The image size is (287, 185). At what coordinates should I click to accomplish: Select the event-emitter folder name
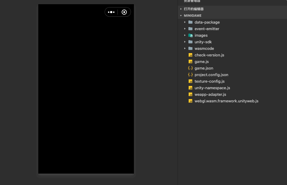[207, 29]
